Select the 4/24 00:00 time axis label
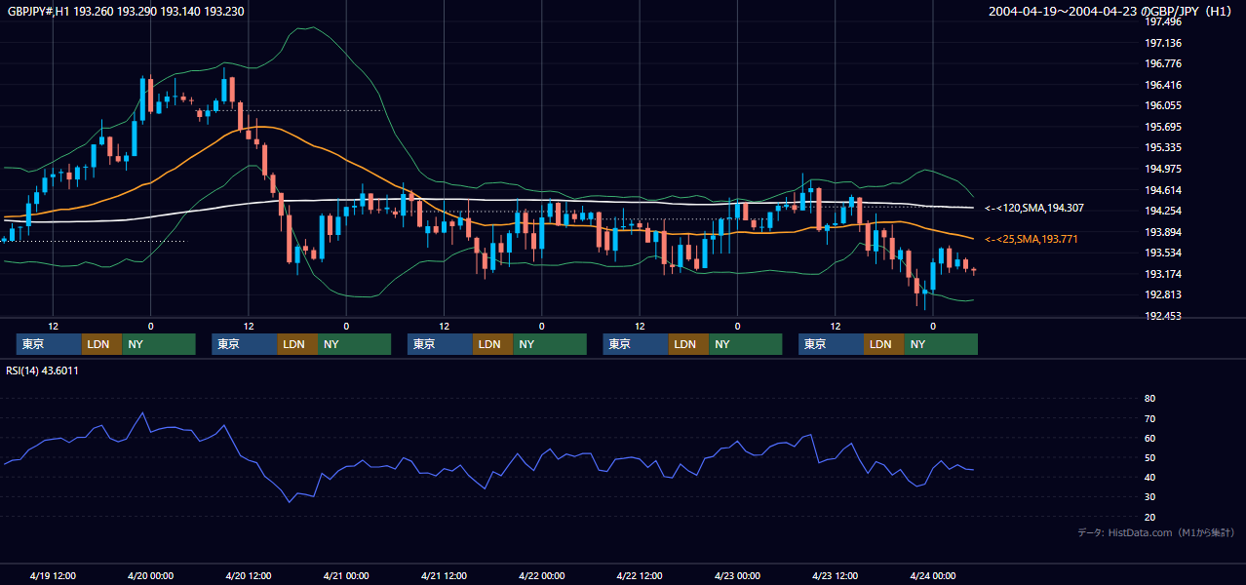The width and height of the screenshot is (1246, 585). point(933,576)
